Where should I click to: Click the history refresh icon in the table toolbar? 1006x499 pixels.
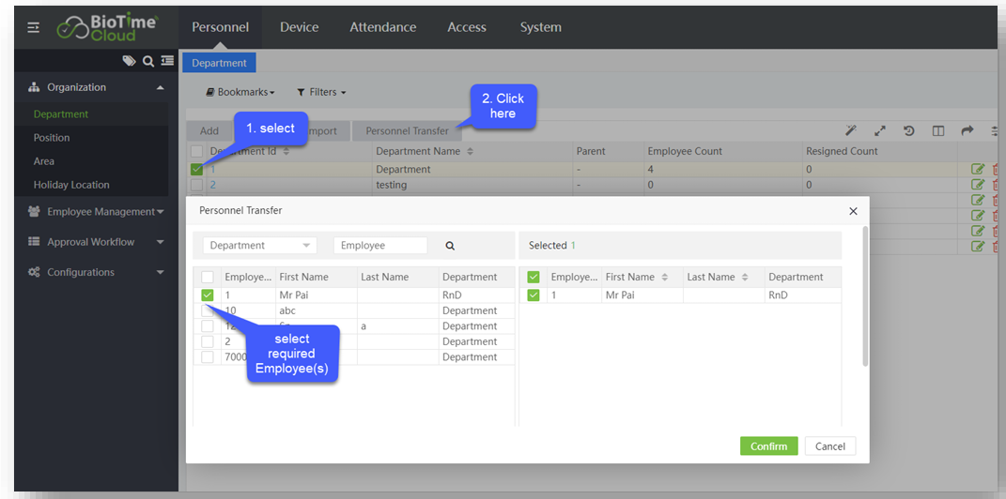coord(909,131)
